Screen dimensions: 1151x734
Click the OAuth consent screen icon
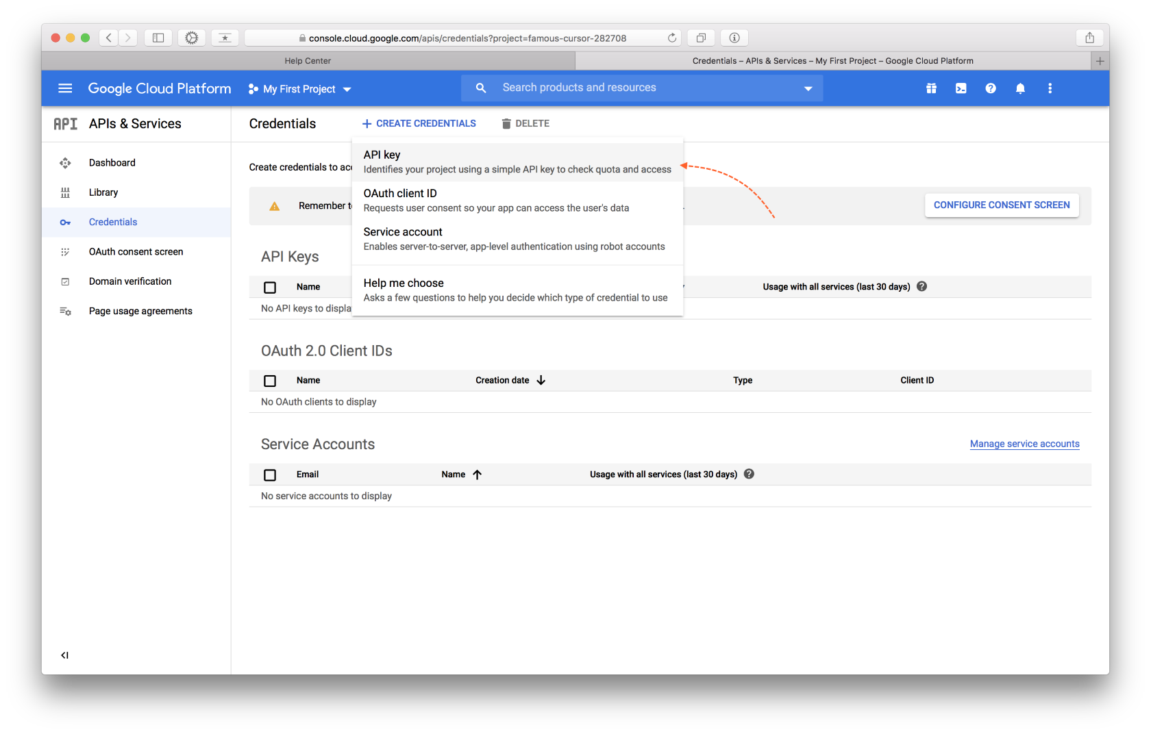point(65,252)
